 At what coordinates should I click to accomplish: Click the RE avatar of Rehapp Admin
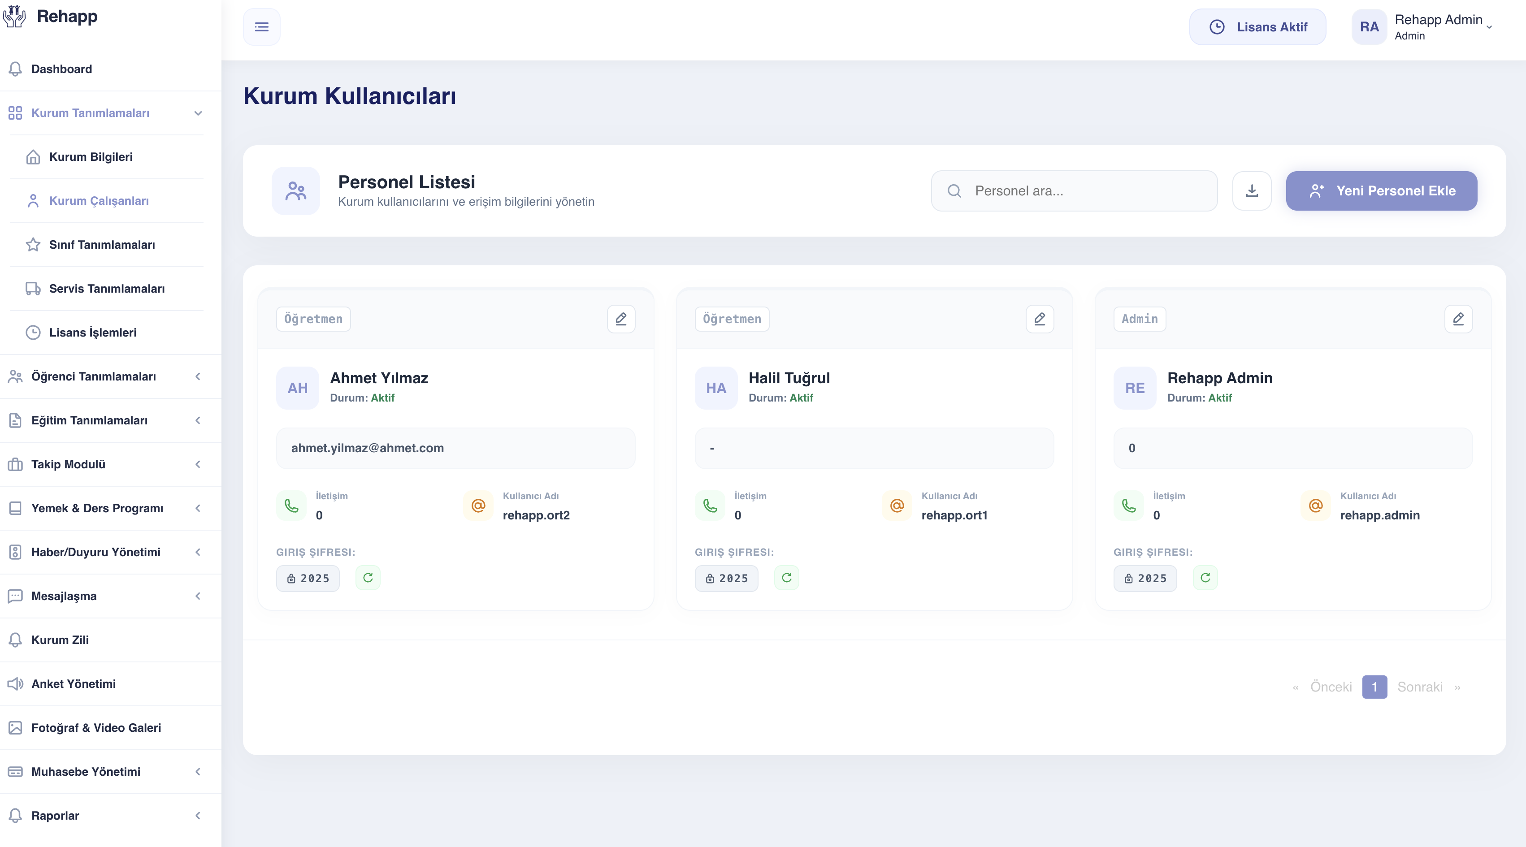pos(1135,388)
